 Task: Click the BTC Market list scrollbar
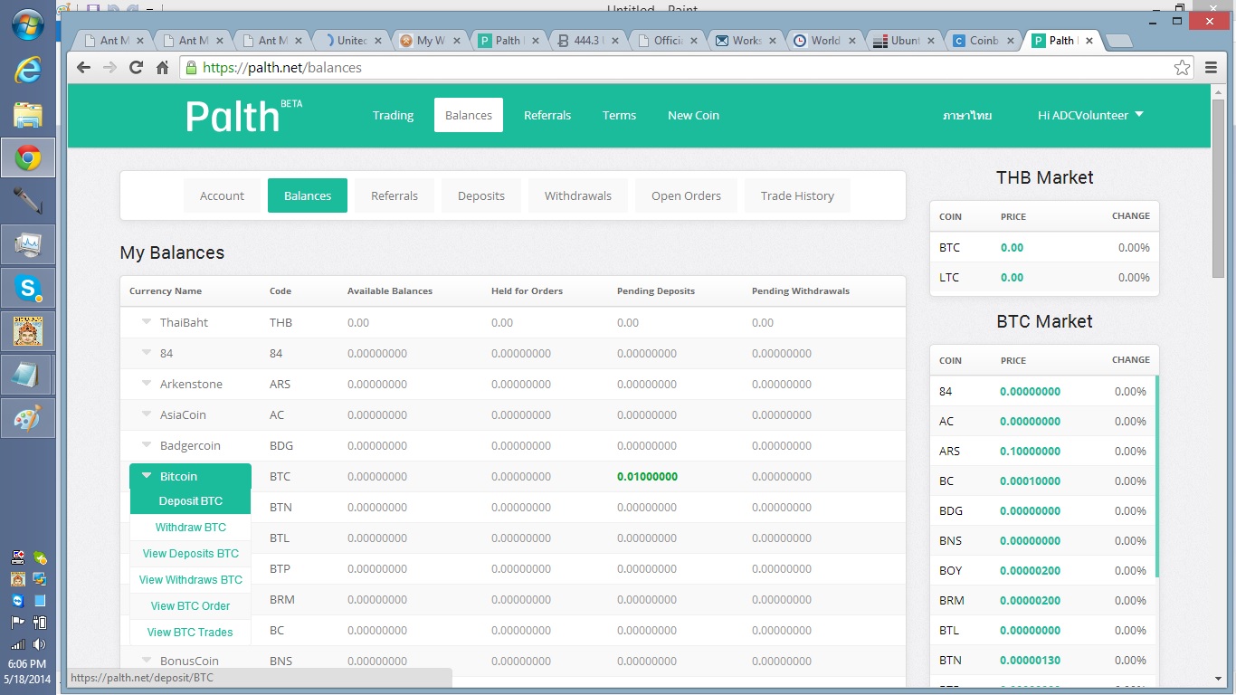pyautogui.click(x=1157, y=477)
